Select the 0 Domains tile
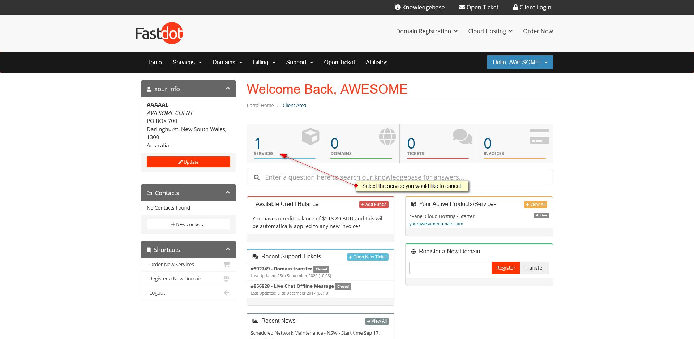694x339 pixels. (361, 144)
